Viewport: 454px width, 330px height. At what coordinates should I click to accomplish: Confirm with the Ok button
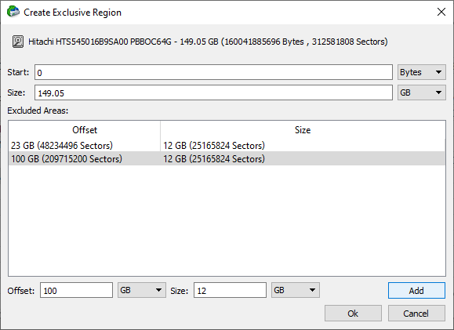point(353,314)
